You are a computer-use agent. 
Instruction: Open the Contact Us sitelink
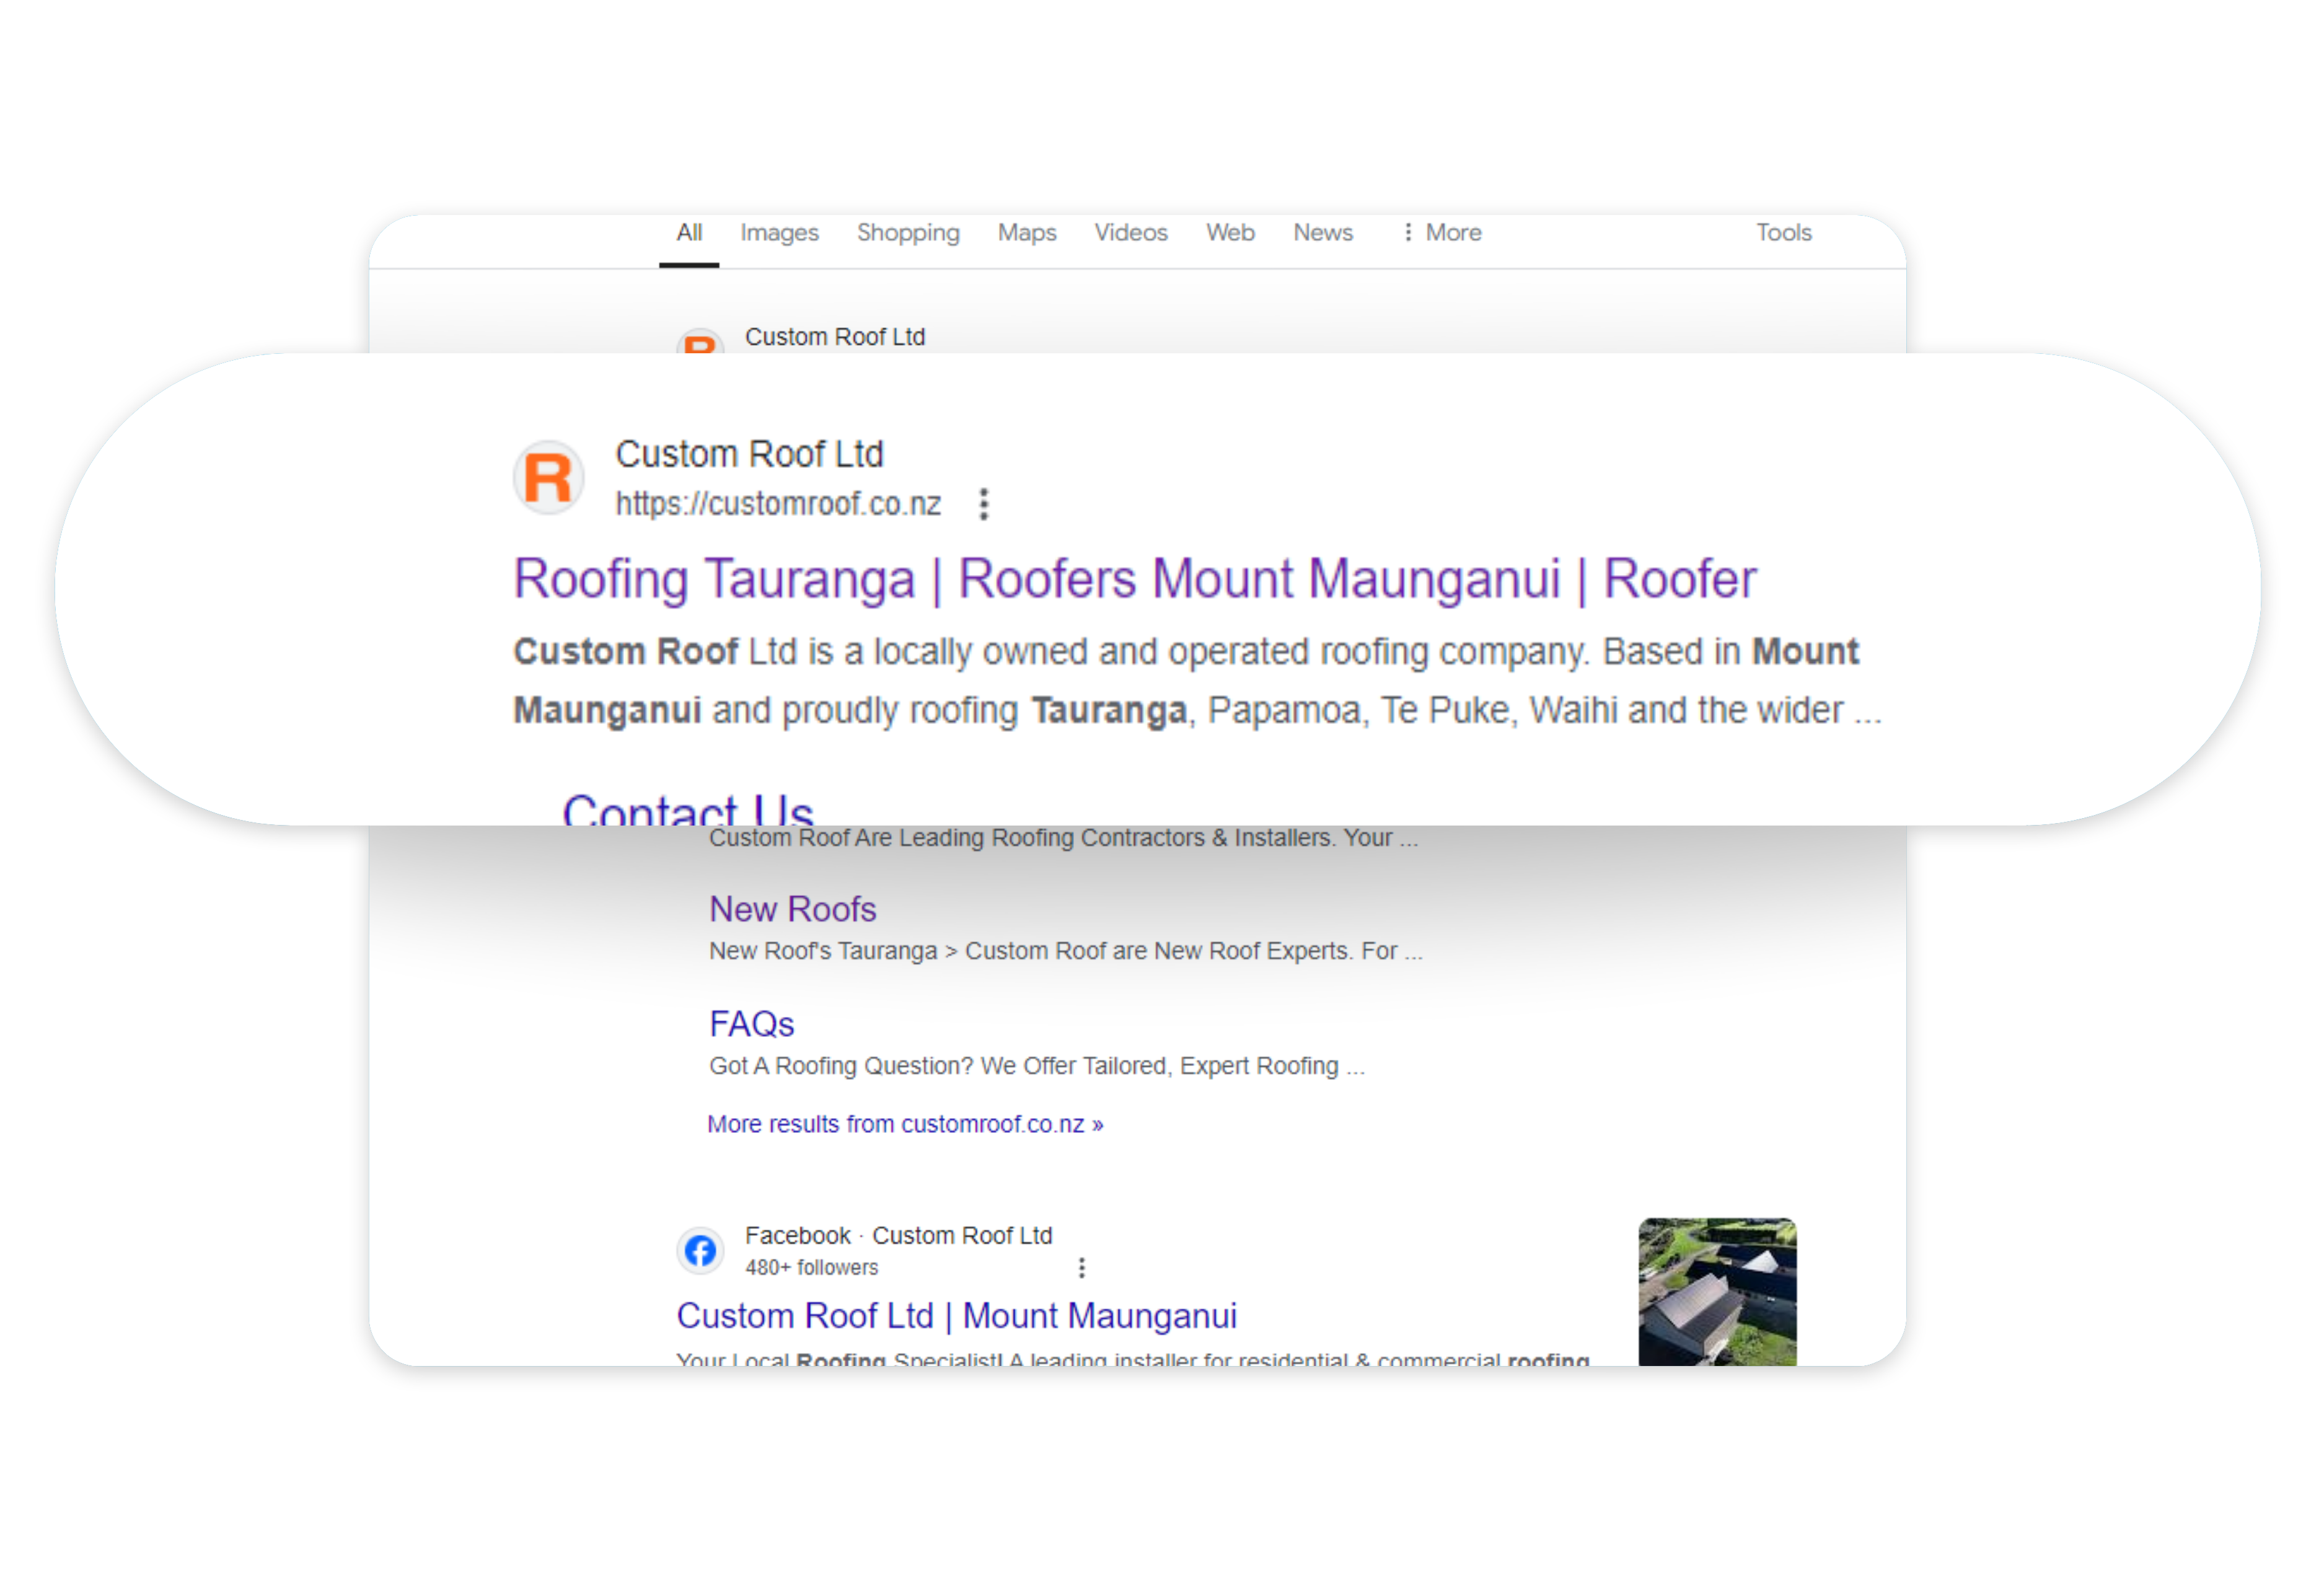point(688,809)
